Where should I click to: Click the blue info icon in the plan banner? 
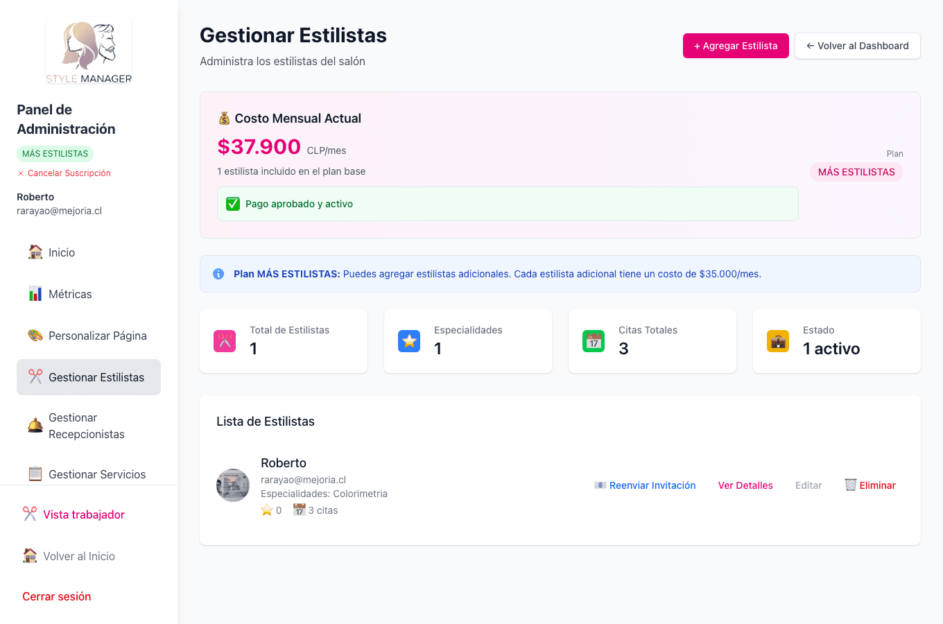click(218, 274)
